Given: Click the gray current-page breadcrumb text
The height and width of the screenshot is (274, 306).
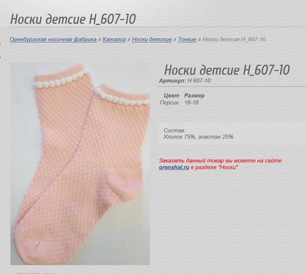Looking at the screenshot, I should coord(234,39).
